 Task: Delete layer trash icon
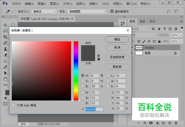pos(176,123)
